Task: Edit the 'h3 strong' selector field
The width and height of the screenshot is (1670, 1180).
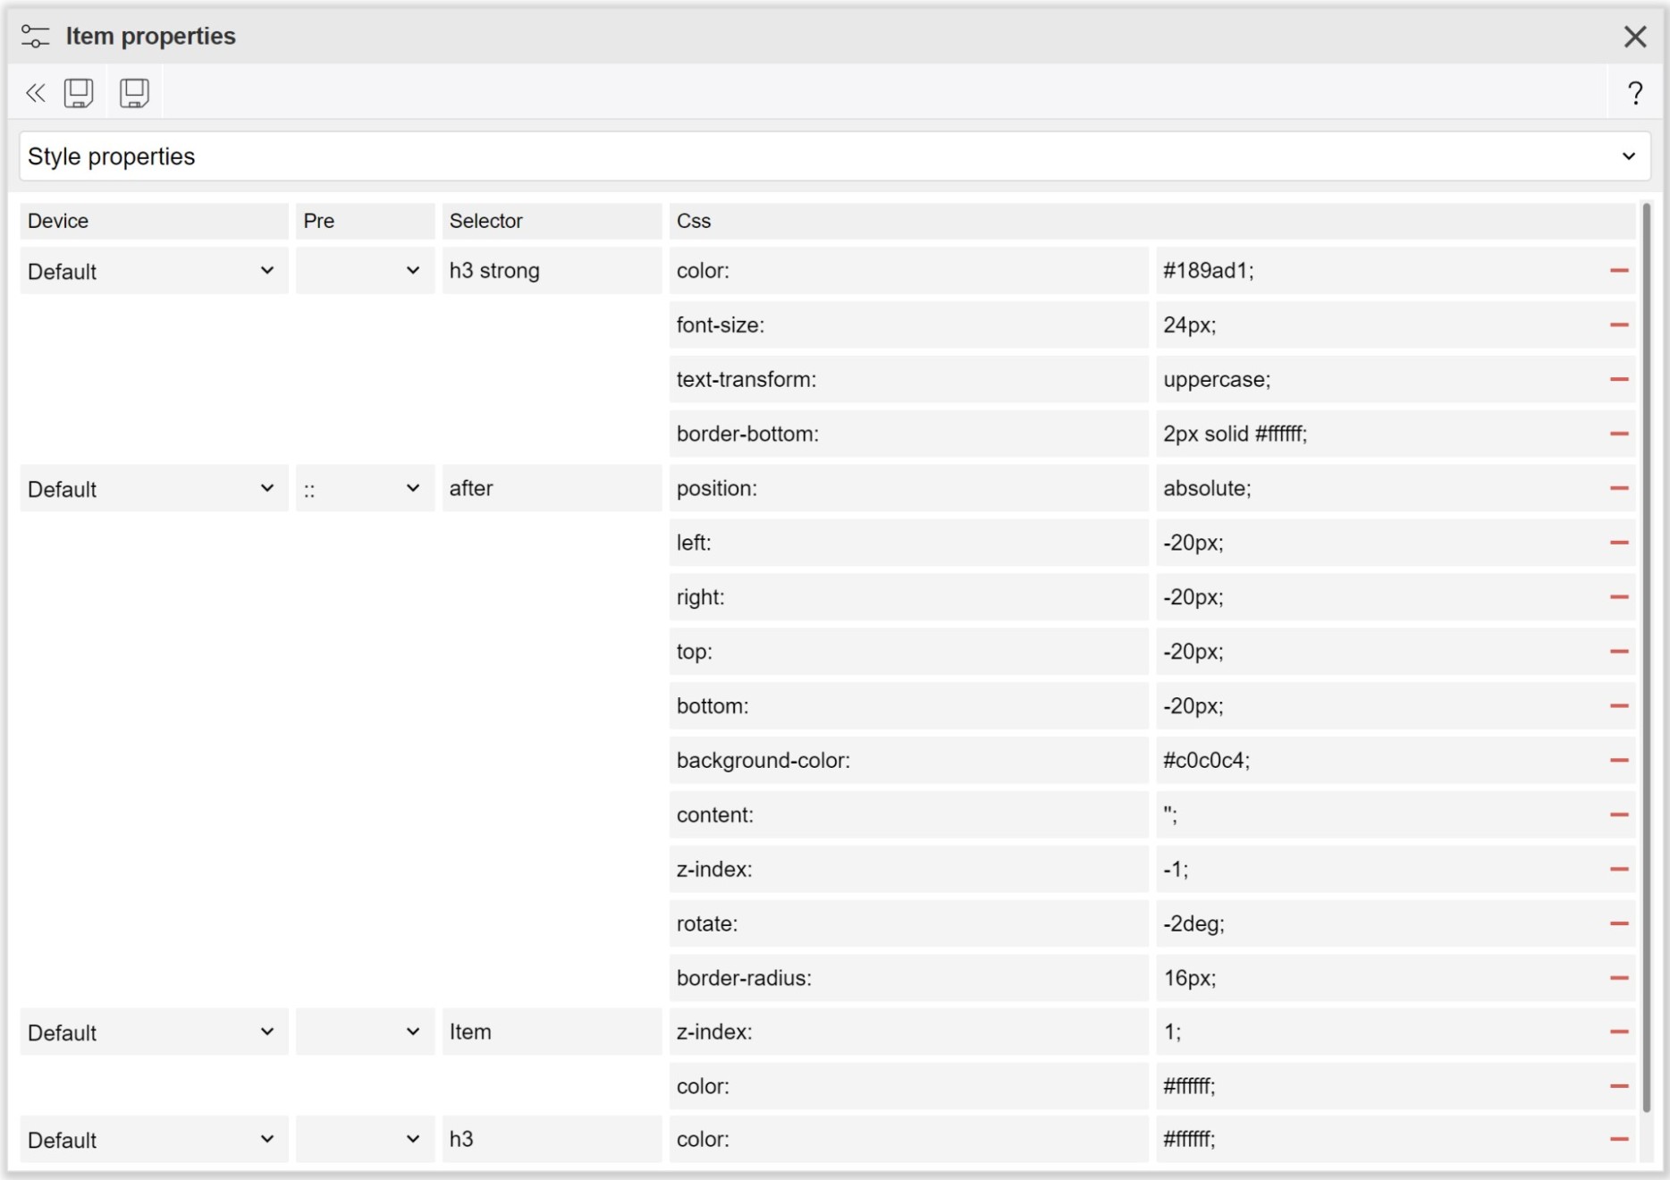Action: 552,271
